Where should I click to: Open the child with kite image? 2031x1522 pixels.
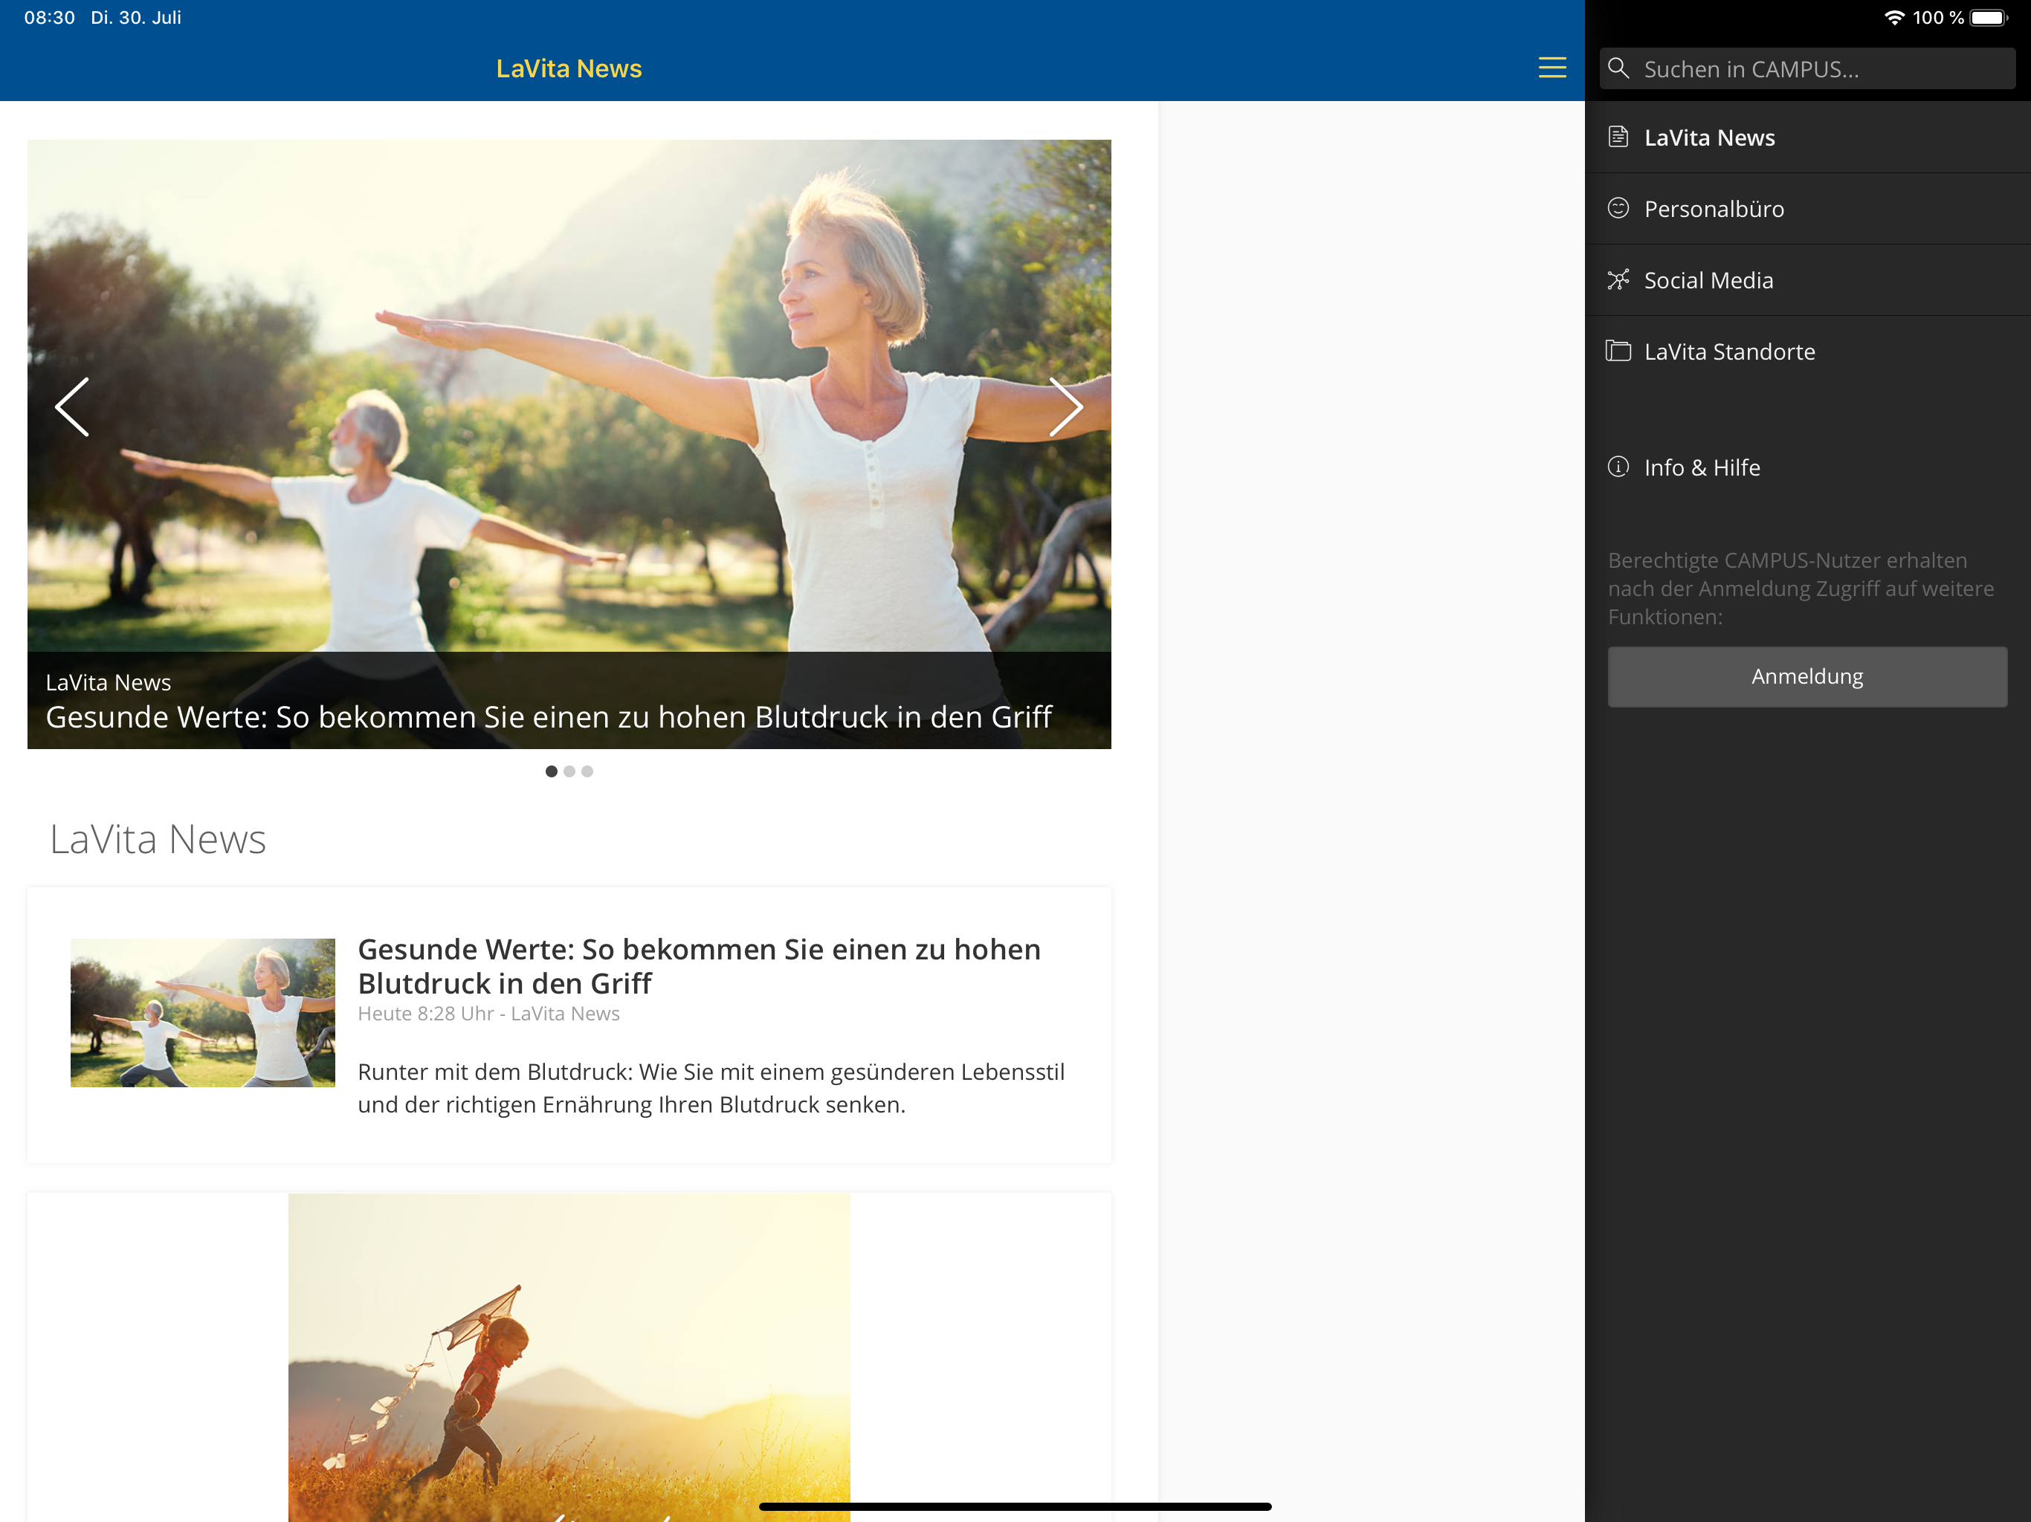point(569,1358)
